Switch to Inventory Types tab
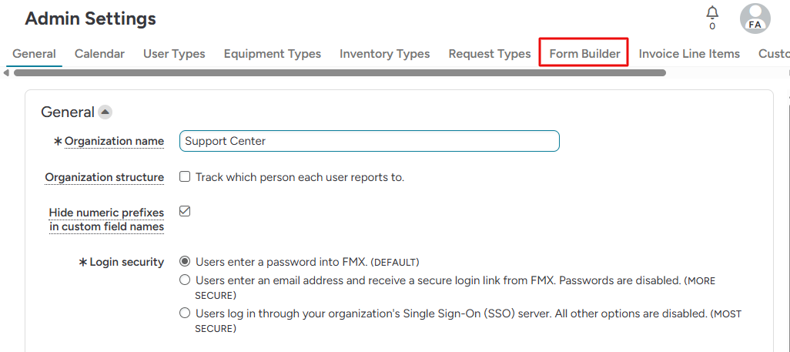Viewport: 790px width, 352px height. [384, 54]
